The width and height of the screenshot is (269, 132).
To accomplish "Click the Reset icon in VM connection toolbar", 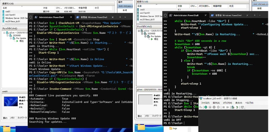I will 228,107.
